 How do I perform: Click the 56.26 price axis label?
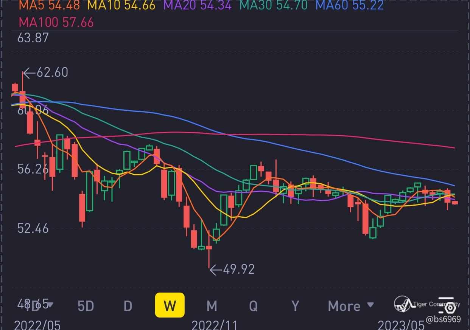click(x=33, y=169)
